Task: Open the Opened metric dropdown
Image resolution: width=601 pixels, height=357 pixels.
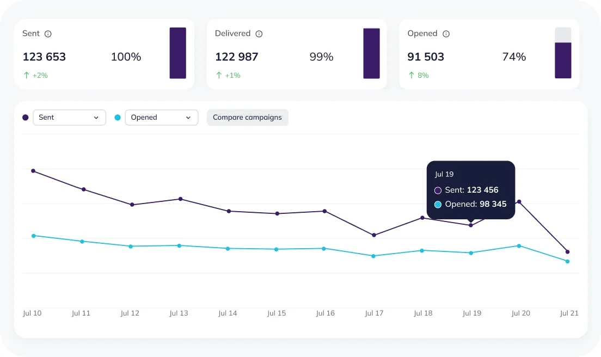Action: tap(161, 117)
